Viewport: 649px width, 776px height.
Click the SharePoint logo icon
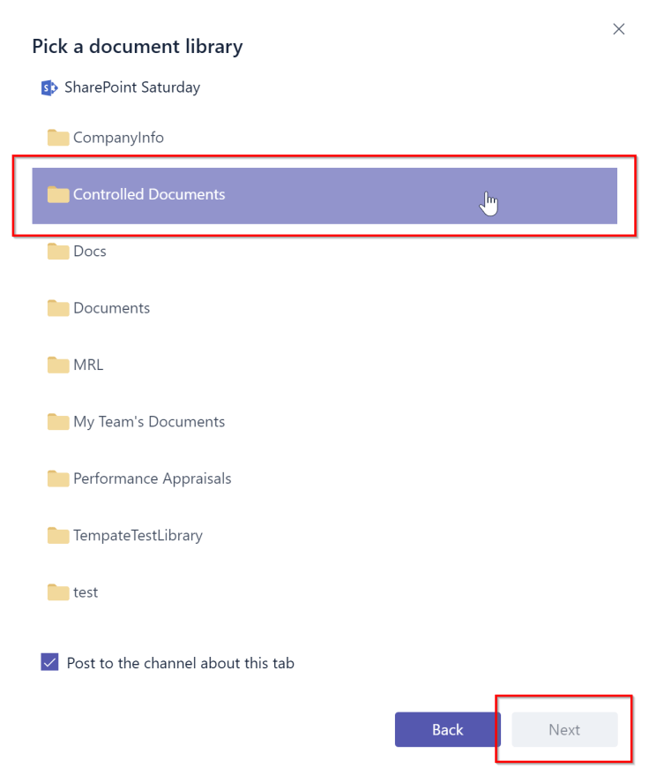point(49,87)
